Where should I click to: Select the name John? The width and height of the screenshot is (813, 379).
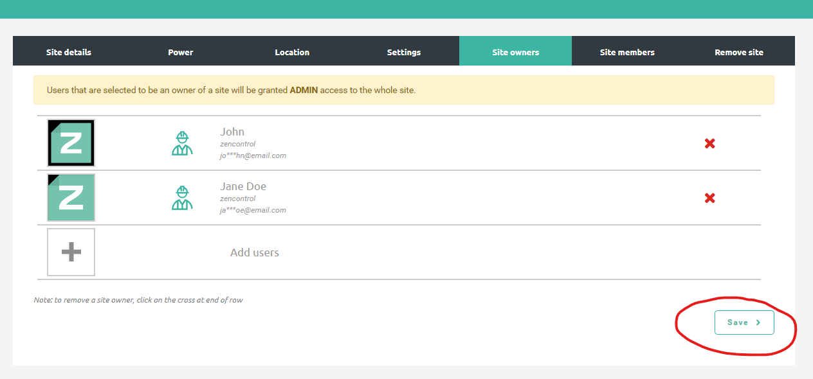pyautogui.click(x=232, y=132)
